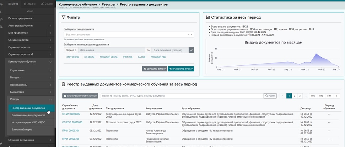Expand Оценка профрисков v2 chevron

(50, 54)
